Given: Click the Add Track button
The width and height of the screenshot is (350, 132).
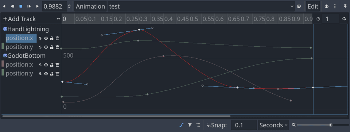Looking at the screenshot, I should tap(19, 19).
